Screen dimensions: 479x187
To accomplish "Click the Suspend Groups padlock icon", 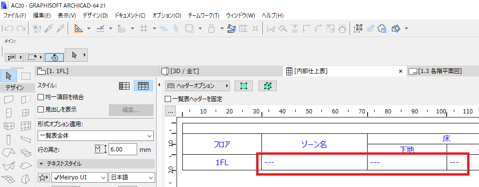I will pyautogui.click(x=211, y=28).
